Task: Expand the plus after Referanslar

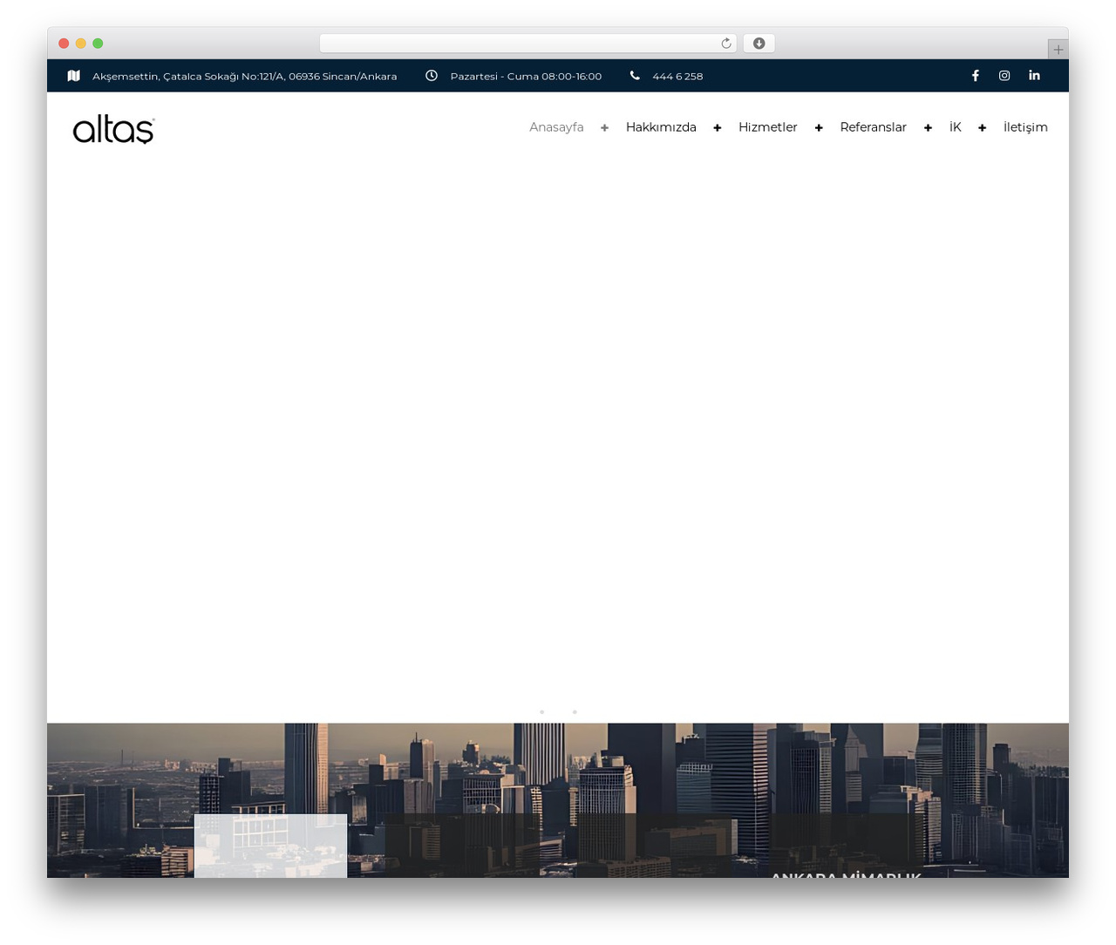Action: [x=928, y=128]
